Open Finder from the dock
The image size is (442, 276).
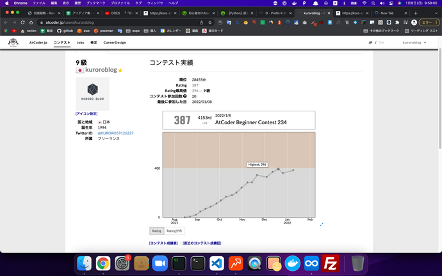(x=84, y=263)
